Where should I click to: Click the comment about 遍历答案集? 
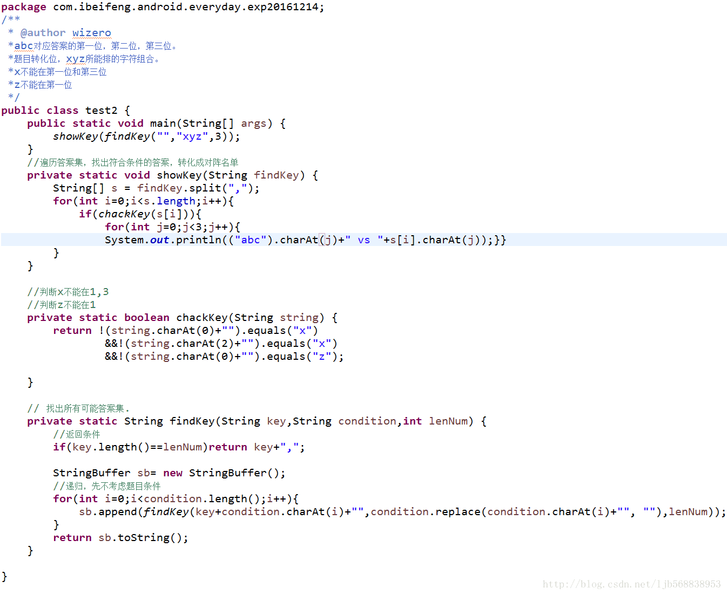coord(133,162)
